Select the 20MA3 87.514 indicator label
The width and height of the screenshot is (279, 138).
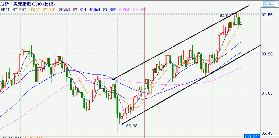click(x=72, y=10)
